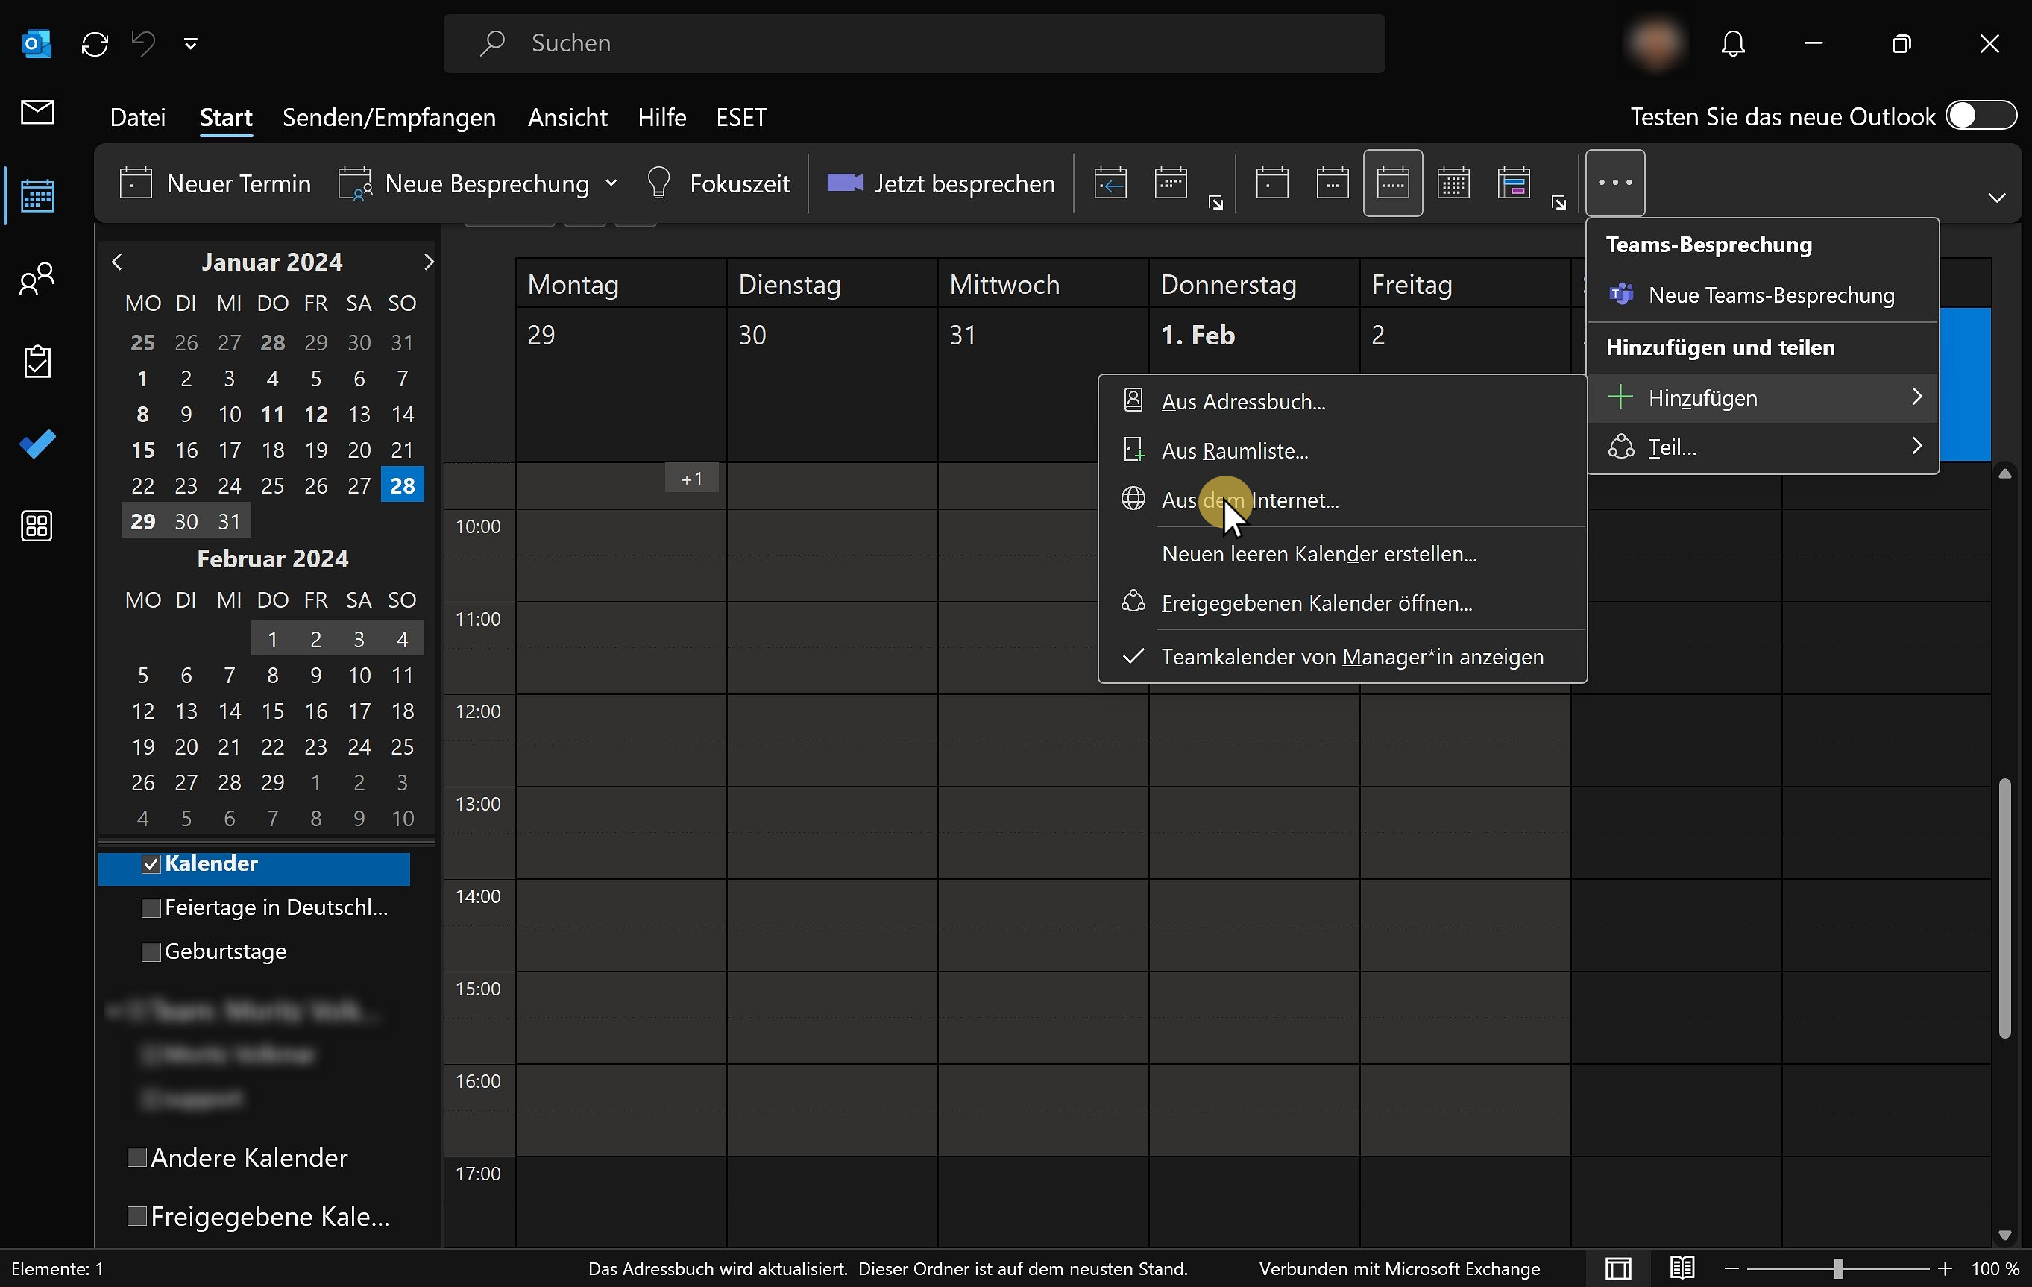Select the Day view icon

tap(1271, 183)
